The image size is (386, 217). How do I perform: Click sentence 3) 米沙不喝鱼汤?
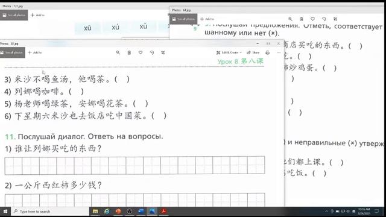(x=67, y=80)
